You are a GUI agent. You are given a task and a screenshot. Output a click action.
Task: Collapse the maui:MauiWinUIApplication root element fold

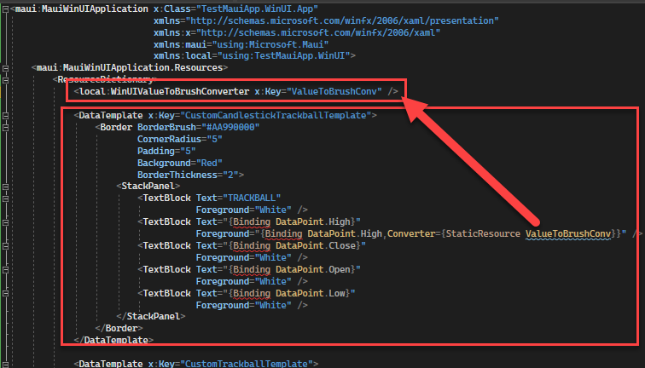pos(7,9)
